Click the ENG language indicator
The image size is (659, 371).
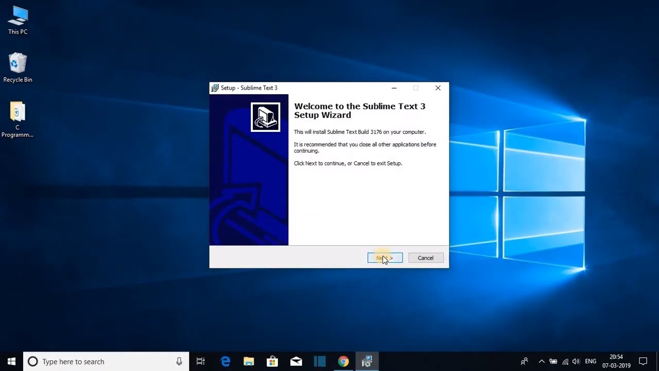click(591, 362)
